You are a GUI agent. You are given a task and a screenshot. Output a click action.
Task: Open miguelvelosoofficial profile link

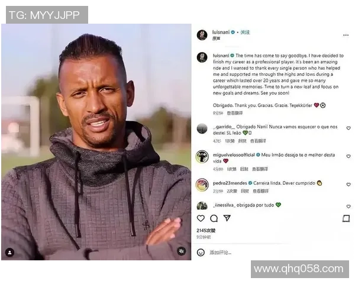click(x=234, y=155)
